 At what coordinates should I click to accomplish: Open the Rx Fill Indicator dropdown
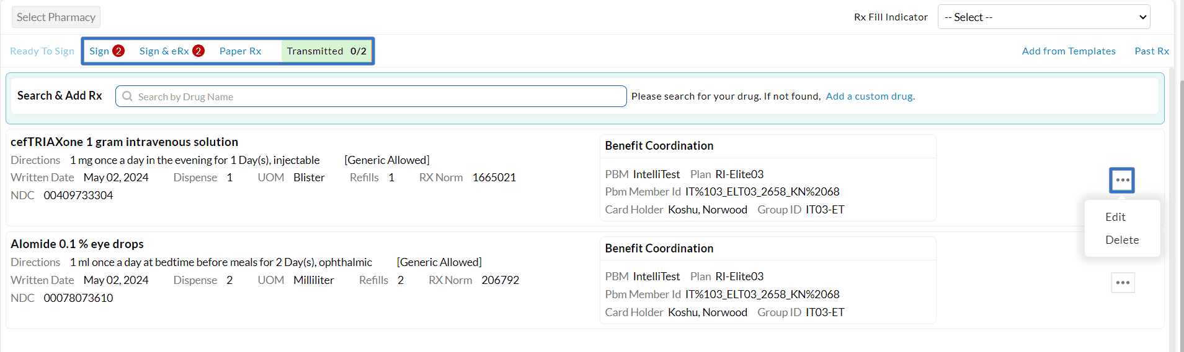click(x=1043, y=17)
